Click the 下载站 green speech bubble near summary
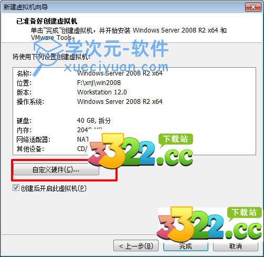This screenshot has width=264, height=257. [176, 140]
